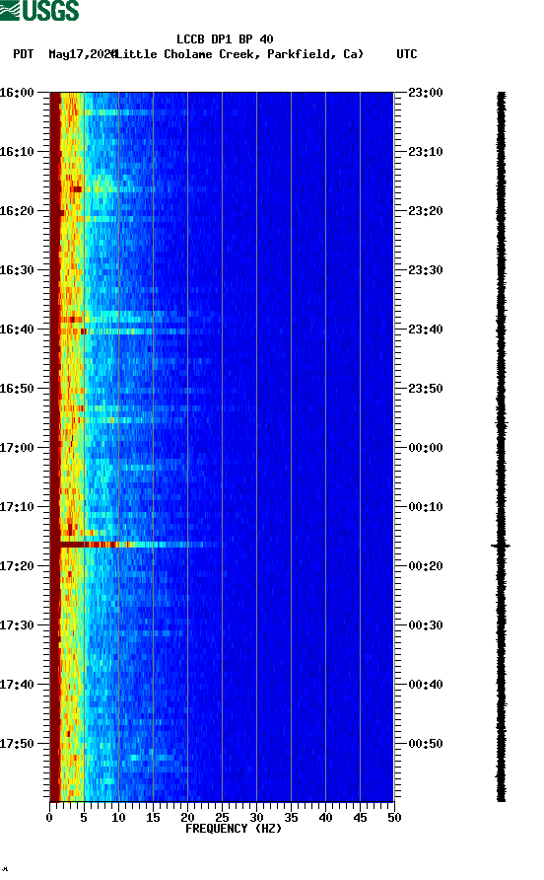Image resolution: width=544 pixels, height=880 pixels.
Task: Click the 30 Hz frequency tick label
Action: tap(256, 818)
